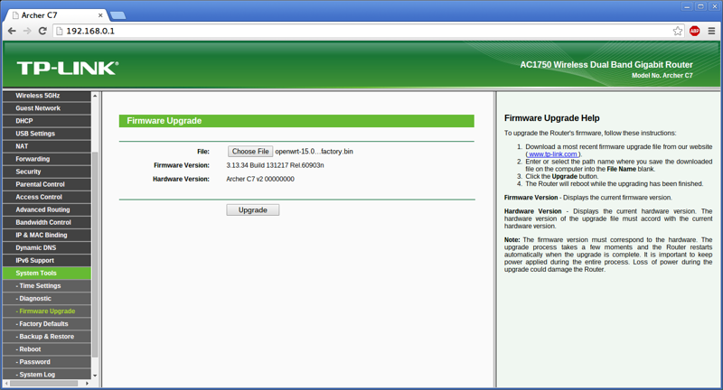Screen dimensions: 723x390
Task: Open Diagnostic submenu item
Action: [47, 299]
